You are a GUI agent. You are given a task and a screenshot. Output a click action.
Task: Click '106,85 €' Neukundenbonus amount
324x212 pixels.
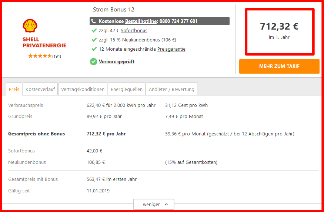[x=96, y=162]
